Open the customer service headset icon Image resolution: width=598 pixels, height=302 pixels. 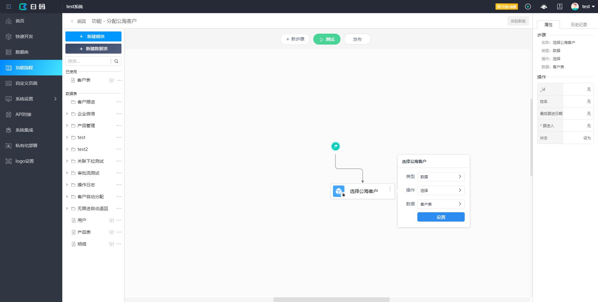pyautogui.click(x=544, y=7)
